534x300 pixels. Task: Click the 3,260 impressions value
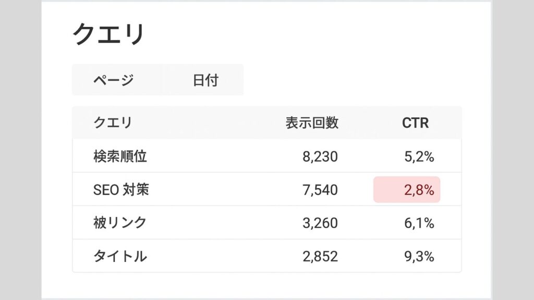pos(319,223)
